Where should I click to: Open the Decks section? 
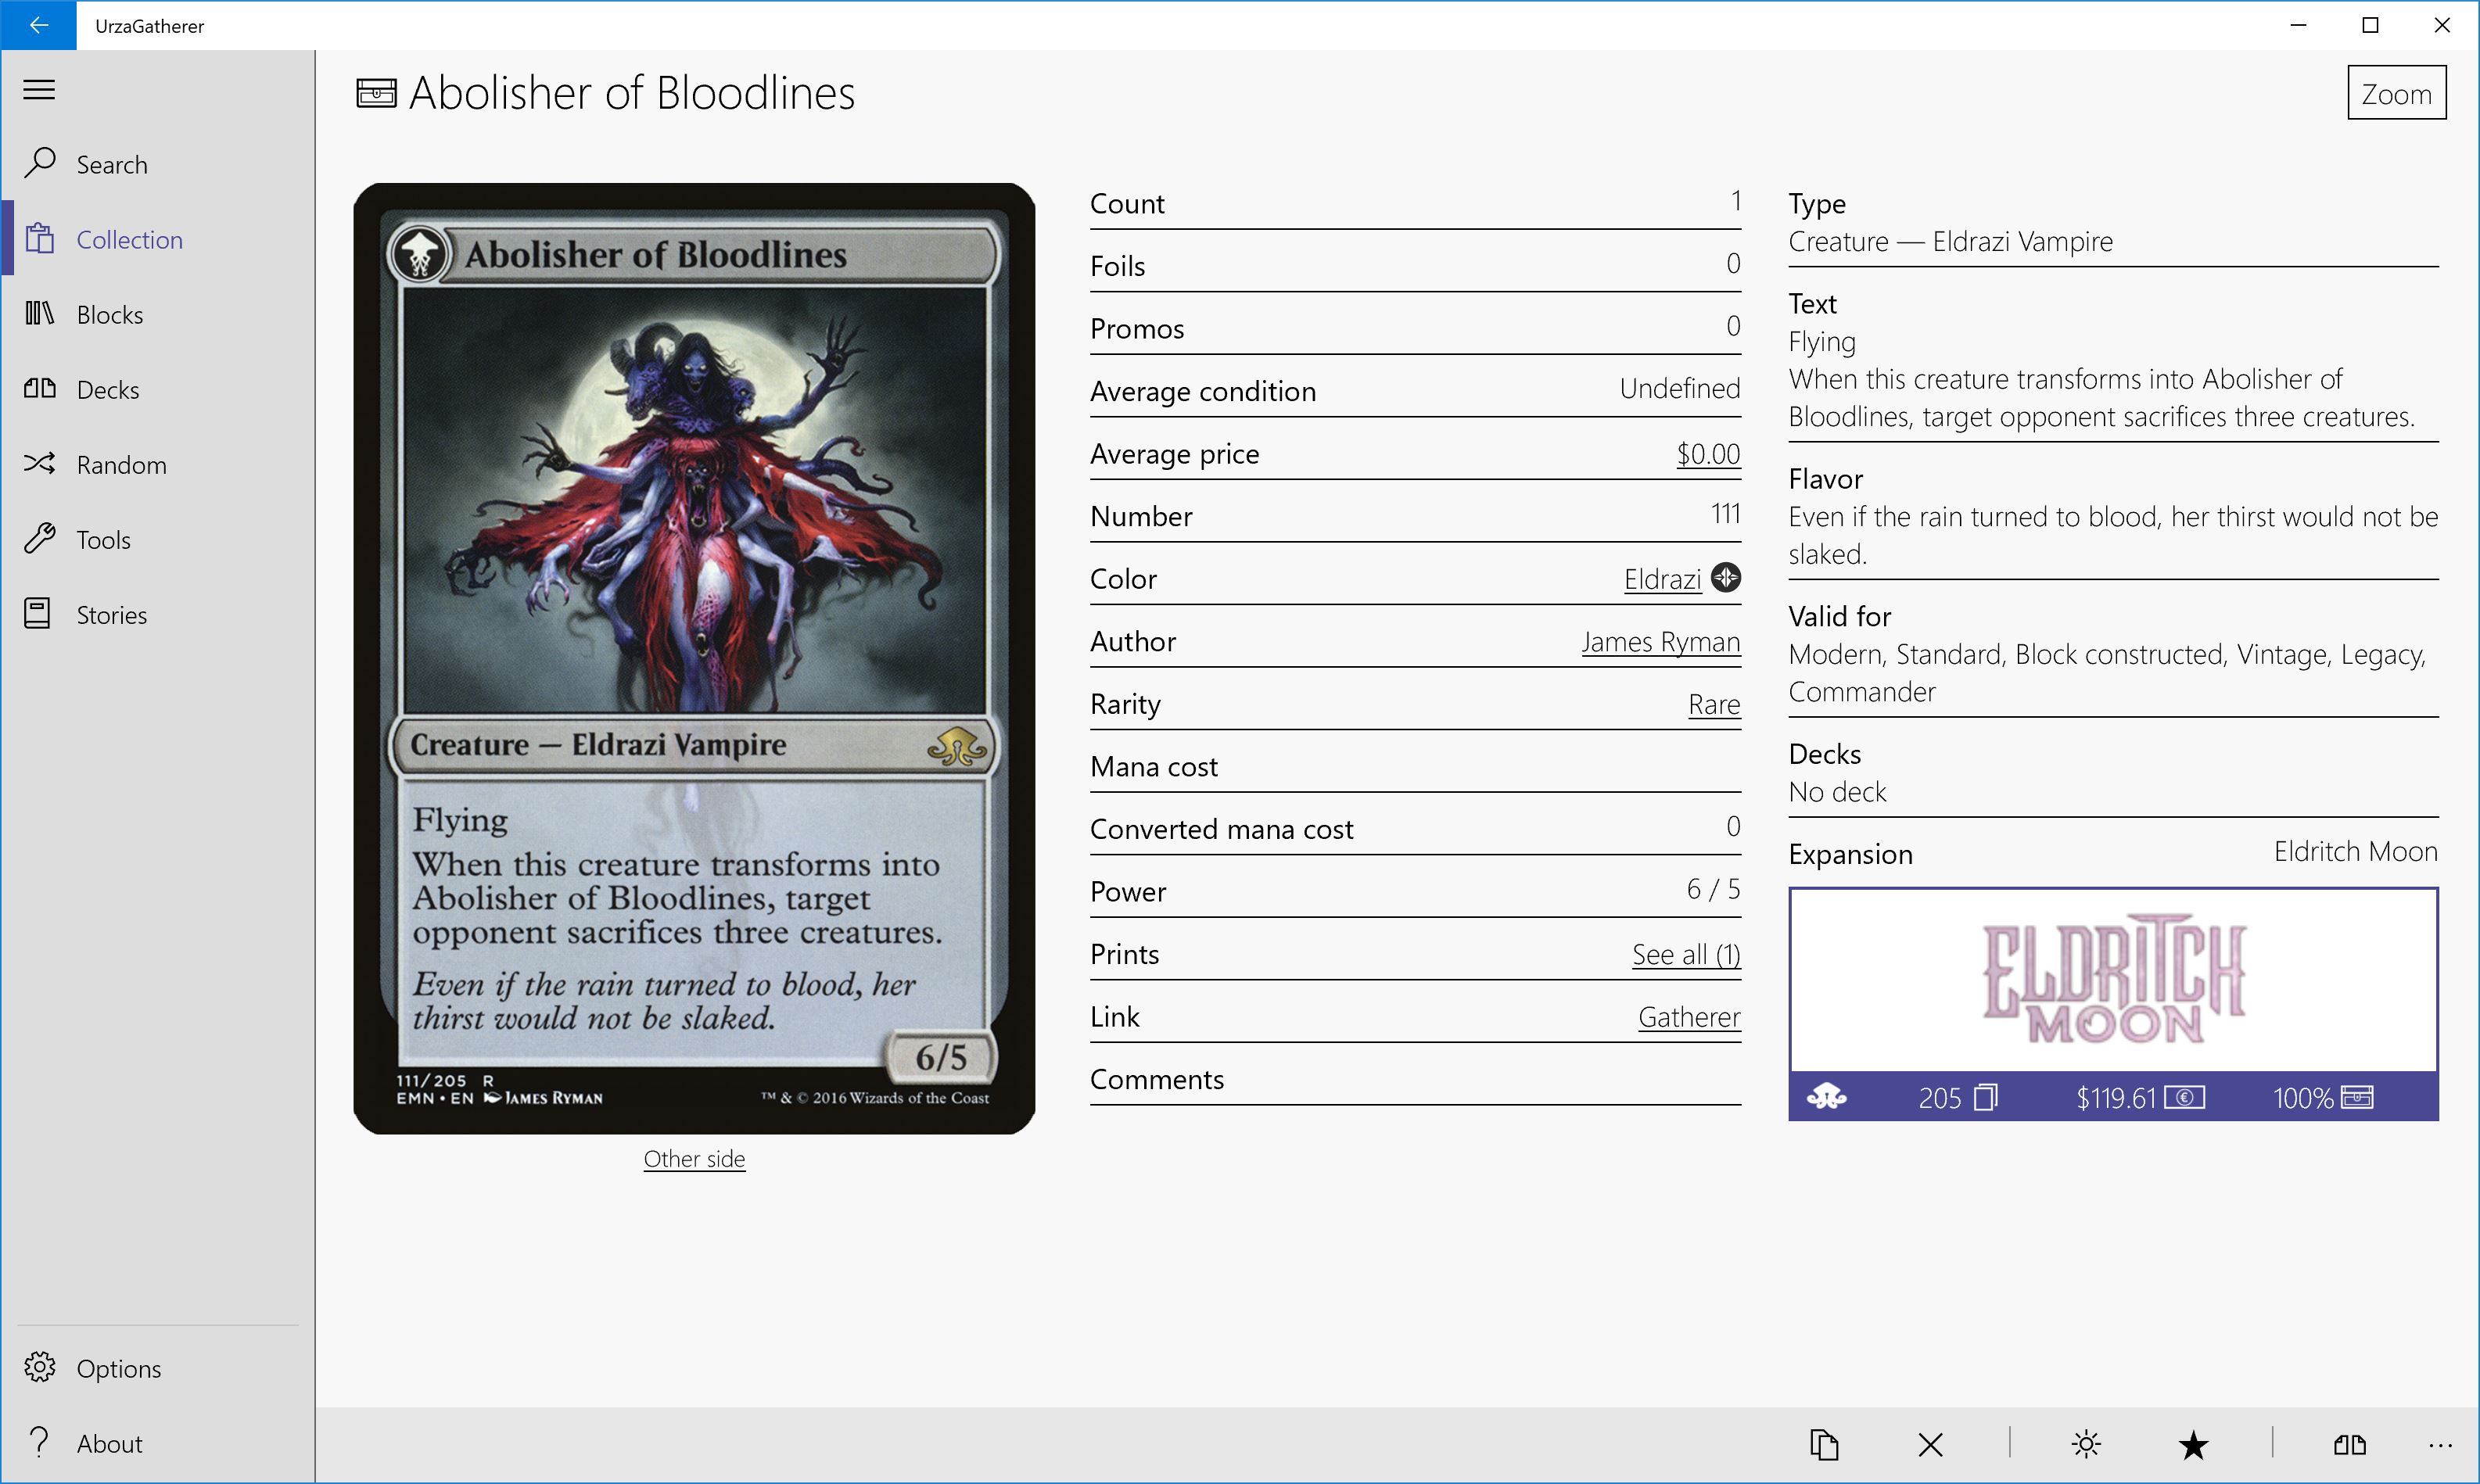pyautogui.click(x=158, y=389)
